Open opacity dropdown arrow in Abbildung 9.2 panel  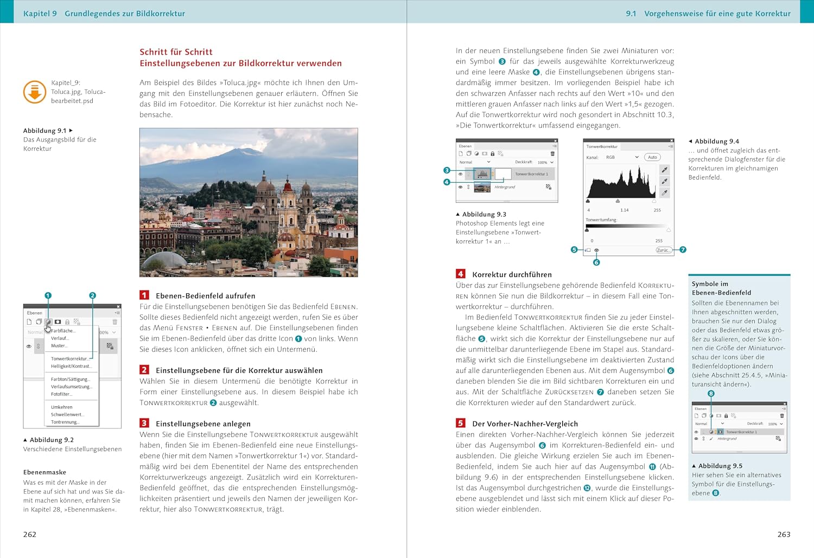(114, 332)
